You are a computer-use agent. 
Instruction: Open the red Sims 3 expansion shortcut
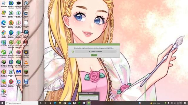(11, 83)
